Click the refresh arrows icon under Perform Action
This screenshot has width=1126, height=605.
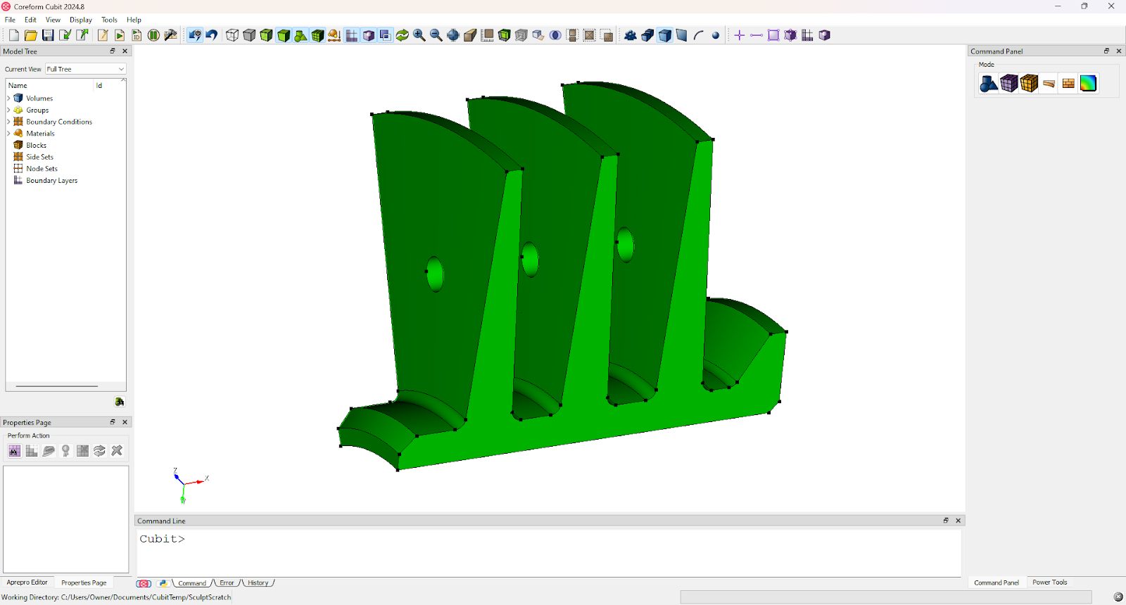99,451
